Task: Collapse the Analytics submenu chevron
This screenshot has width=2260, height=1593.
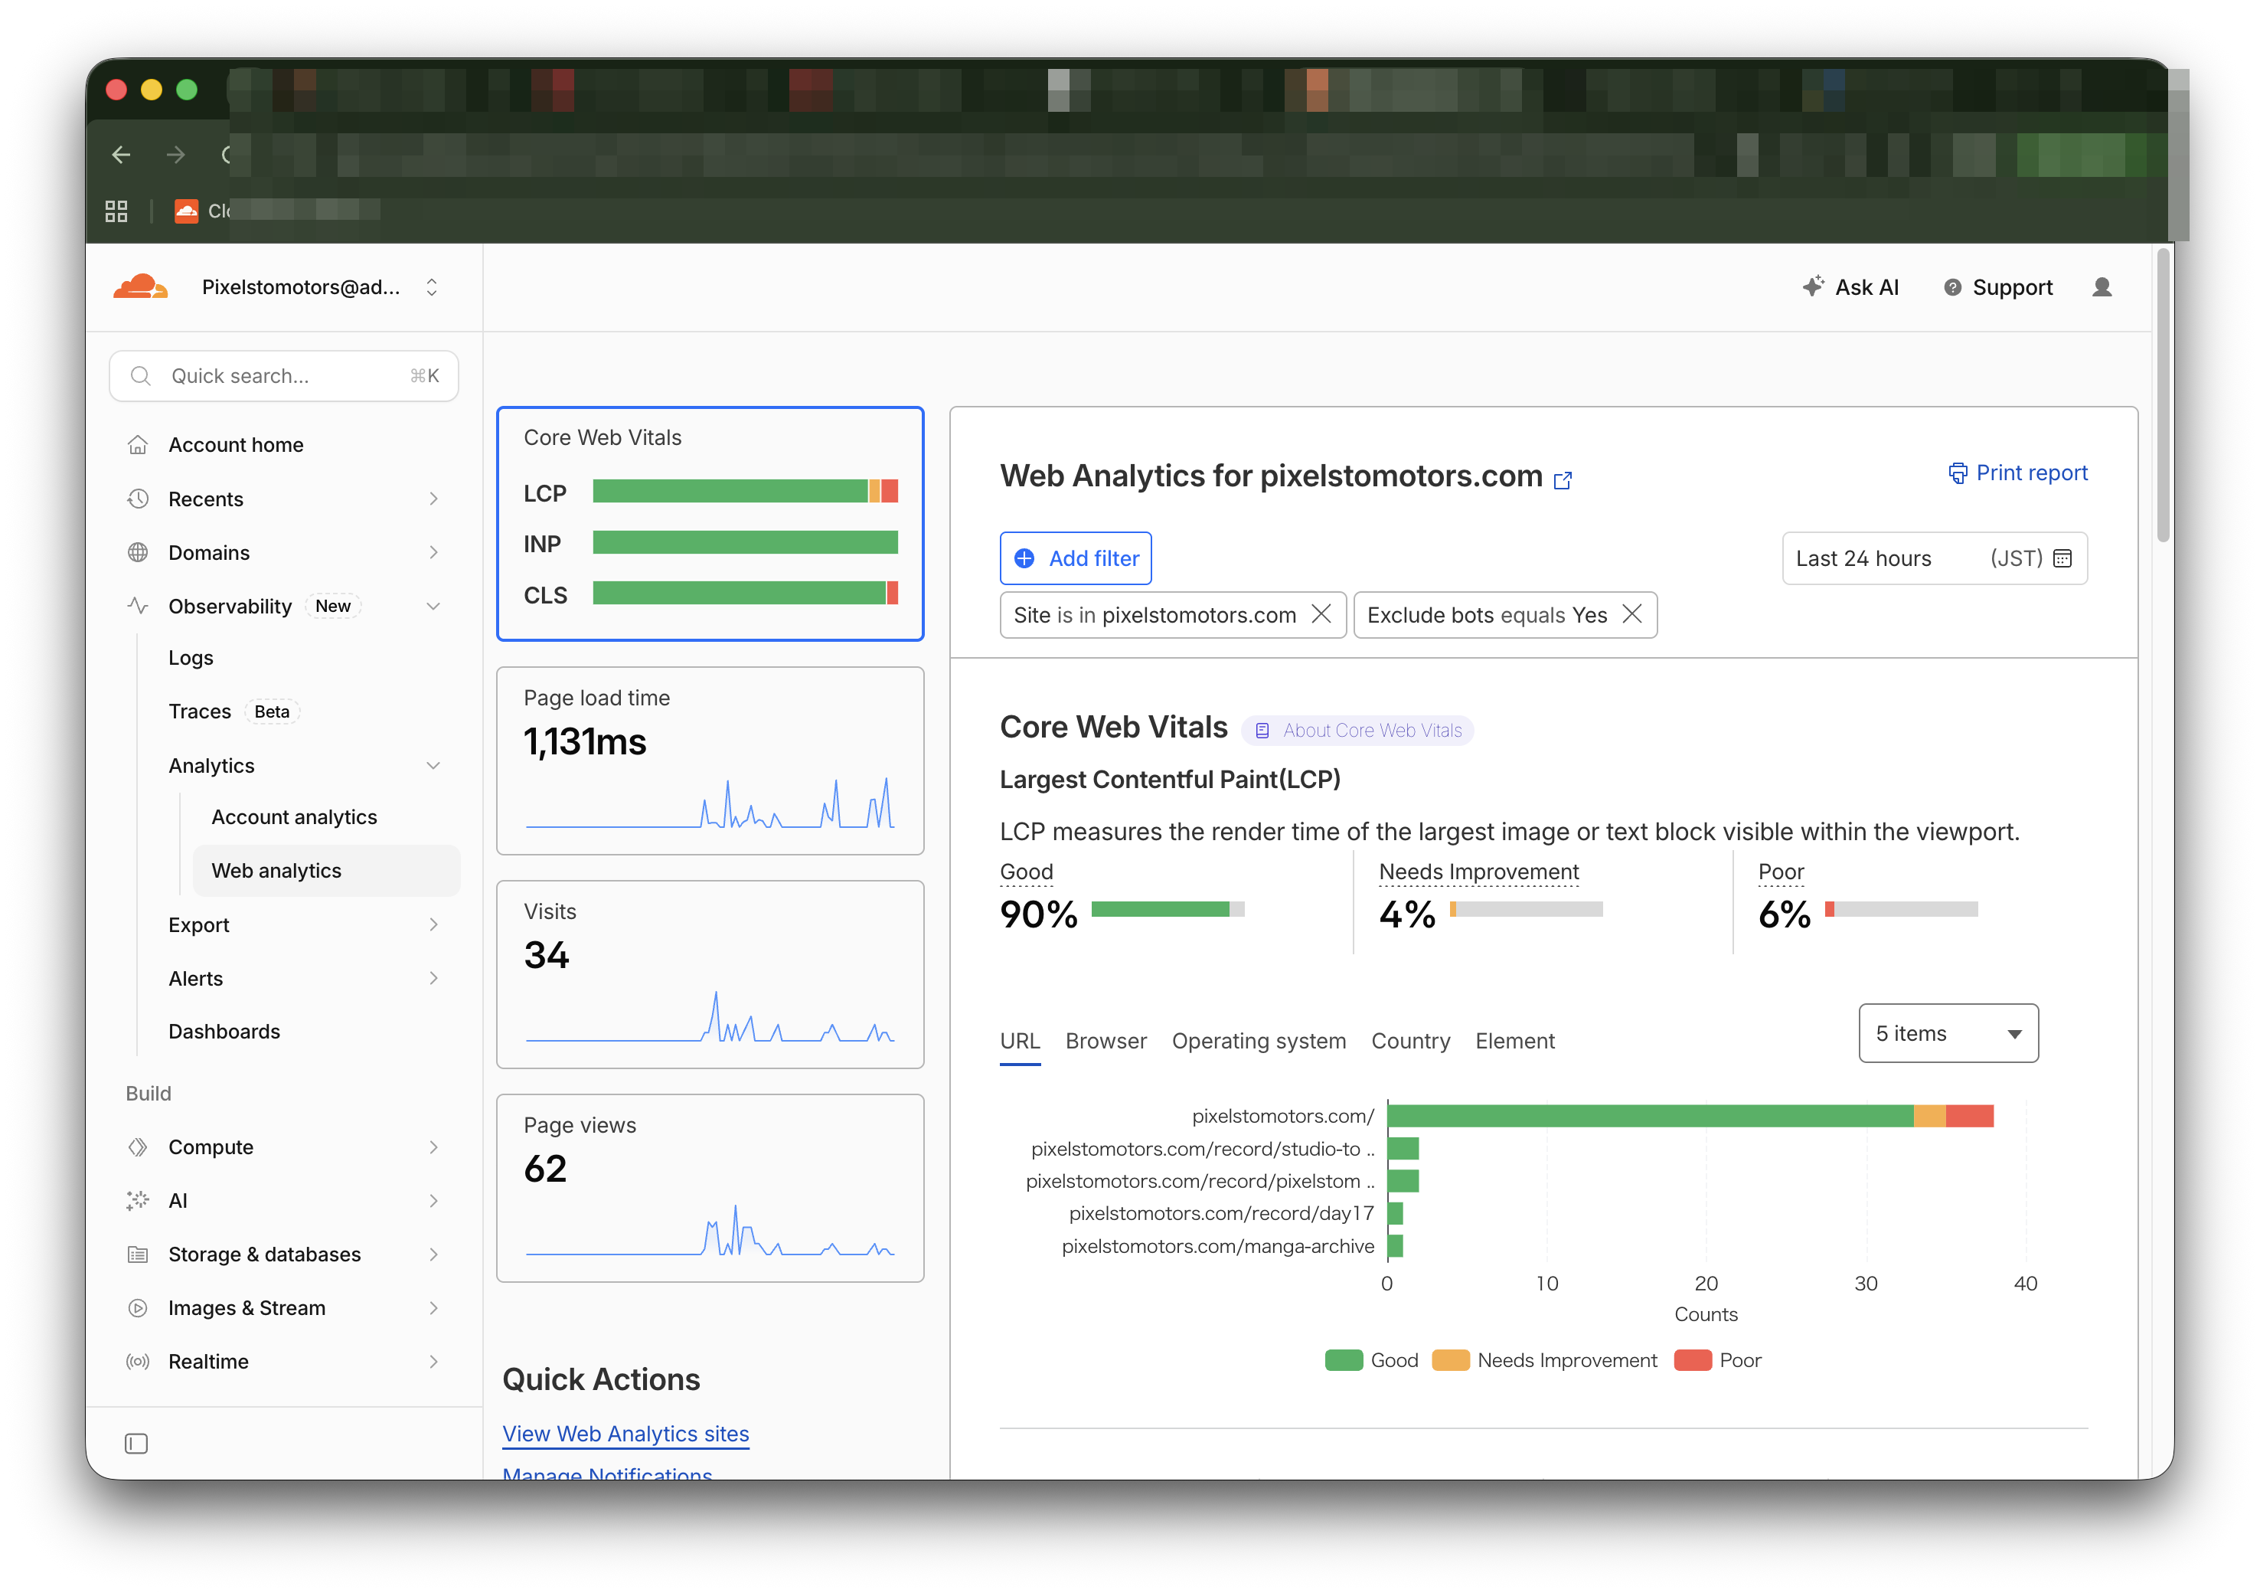Action: 433,765
